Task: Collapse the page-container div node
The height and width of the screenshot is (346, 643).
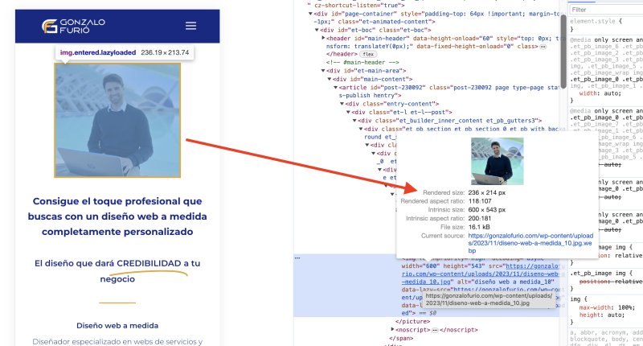Action: coord(309,14)
